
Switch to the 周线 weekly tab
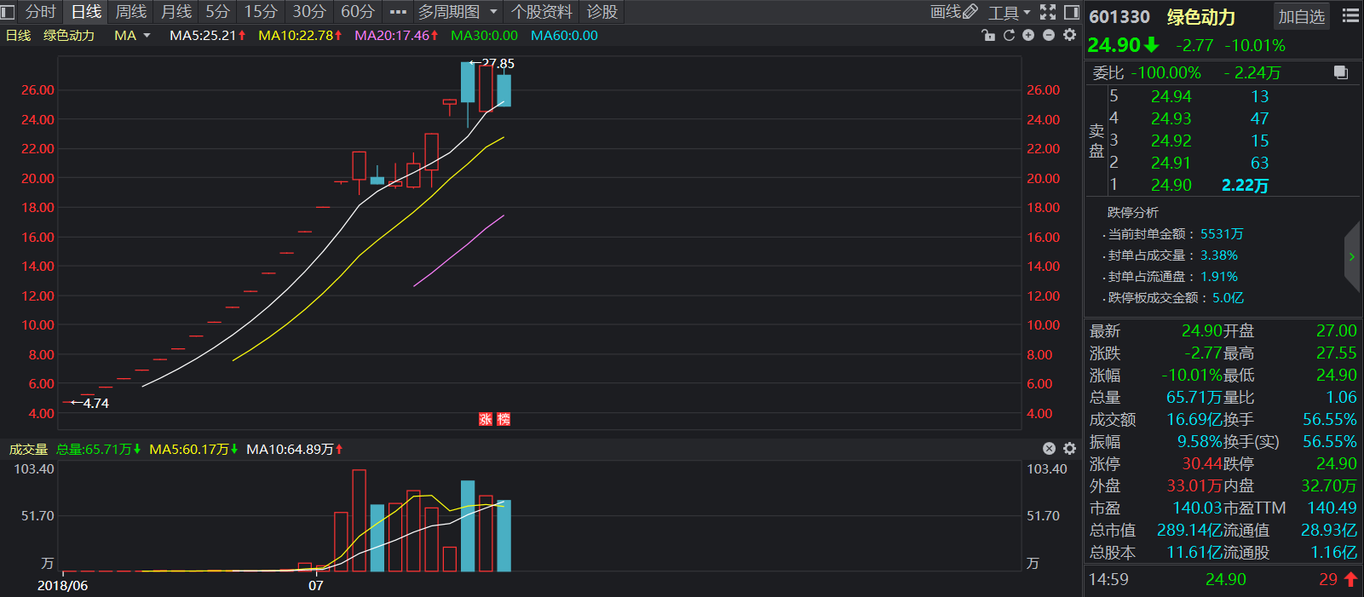tap(131, 12)
